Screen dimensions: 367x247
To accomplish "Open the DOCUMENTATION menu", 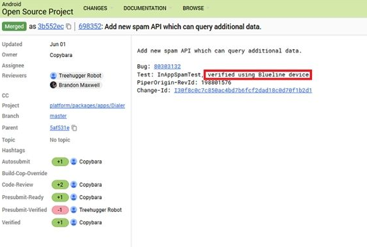I will coord(145,8).
